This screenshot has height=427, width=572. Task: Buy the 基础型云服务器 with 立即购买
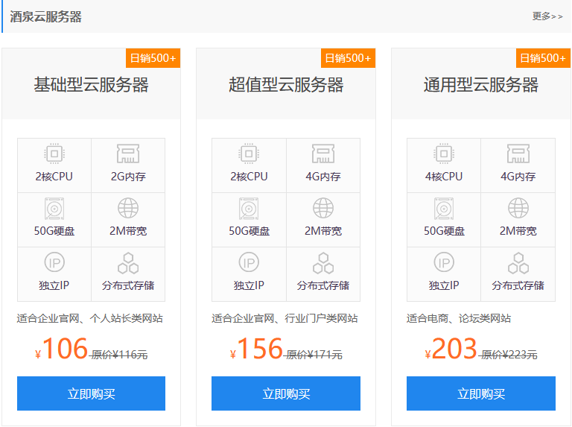coord(91,393)
